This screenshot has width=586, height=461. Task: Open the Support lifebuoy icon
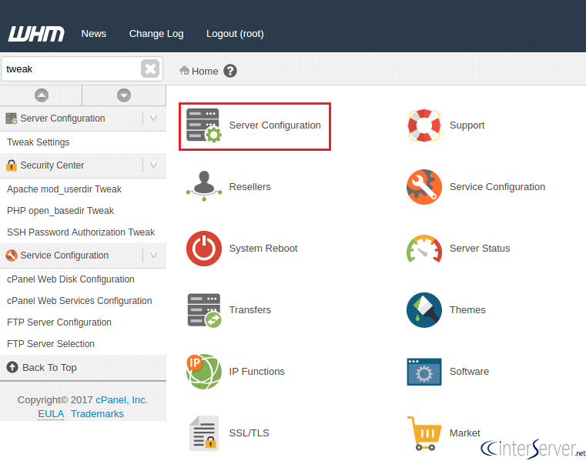pos(424,125)
